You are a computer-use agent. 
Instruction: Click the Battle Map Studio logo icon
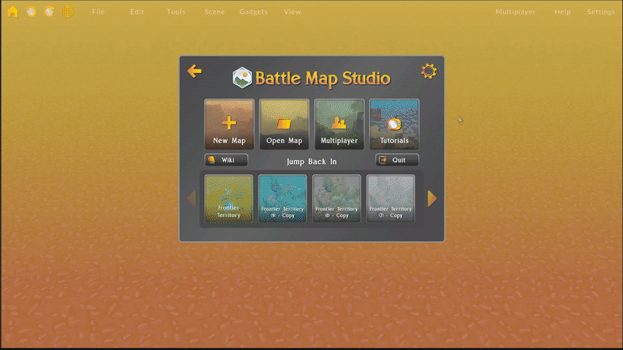(242, 77)
